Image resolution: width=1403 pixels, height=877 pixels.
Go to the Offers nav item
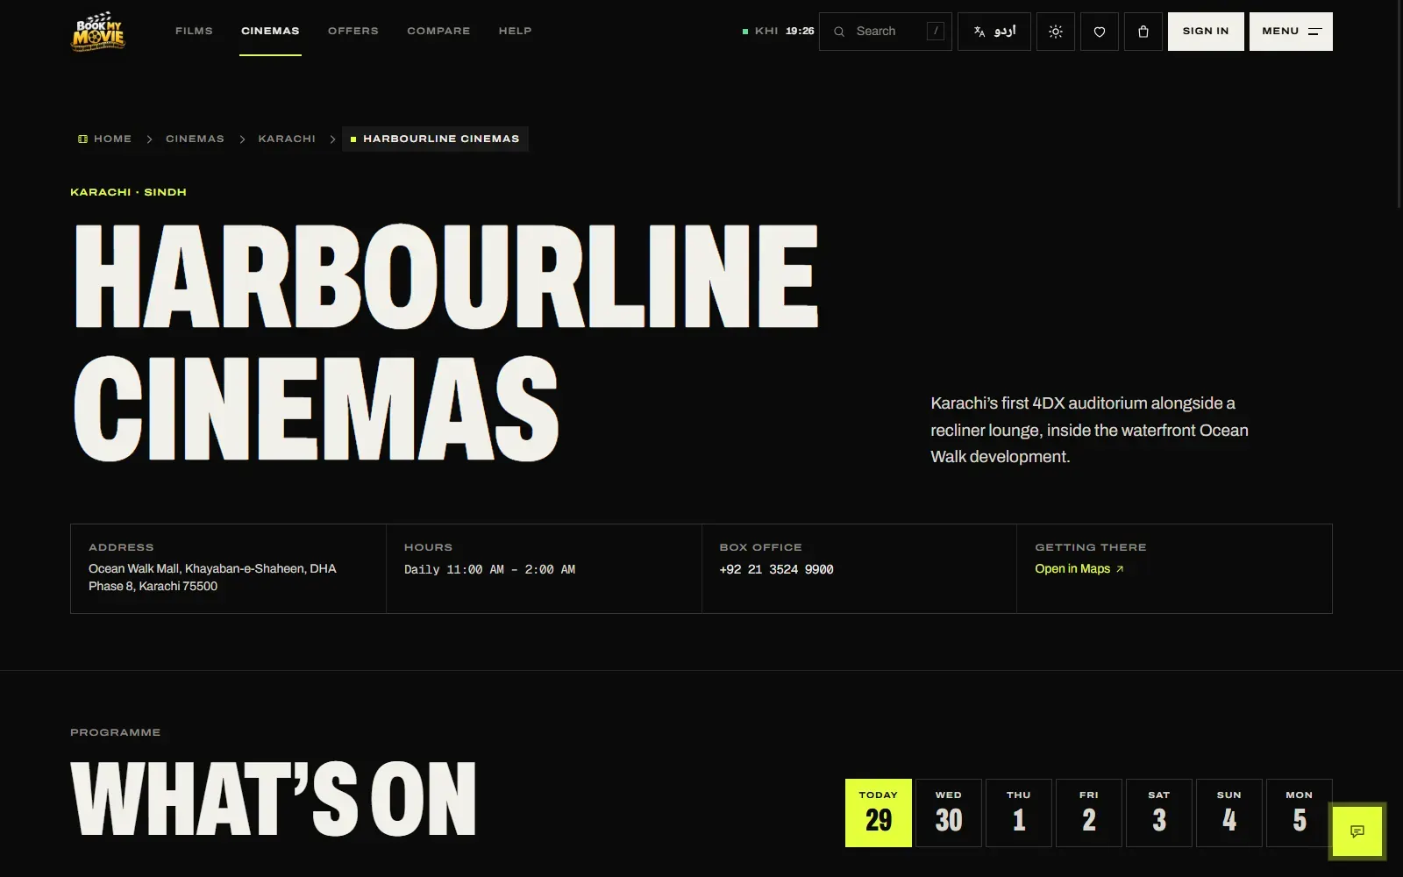353,31
